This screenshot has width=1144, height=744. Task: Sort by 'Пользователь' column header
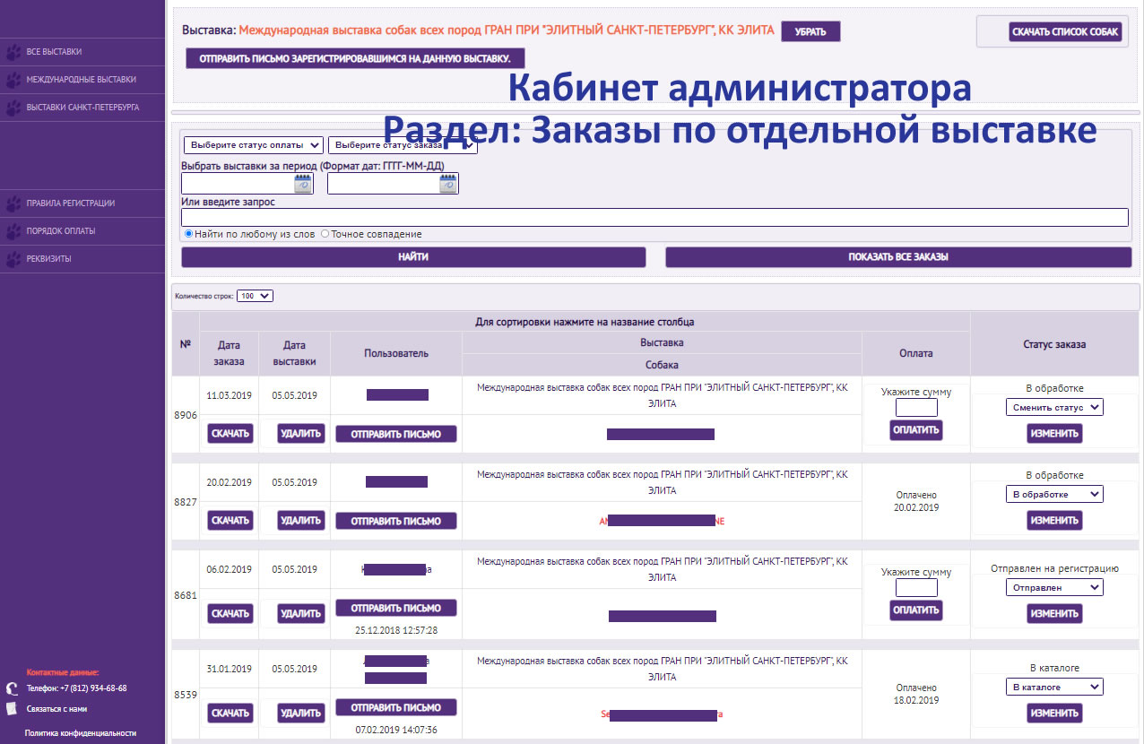tap(396, 353)
